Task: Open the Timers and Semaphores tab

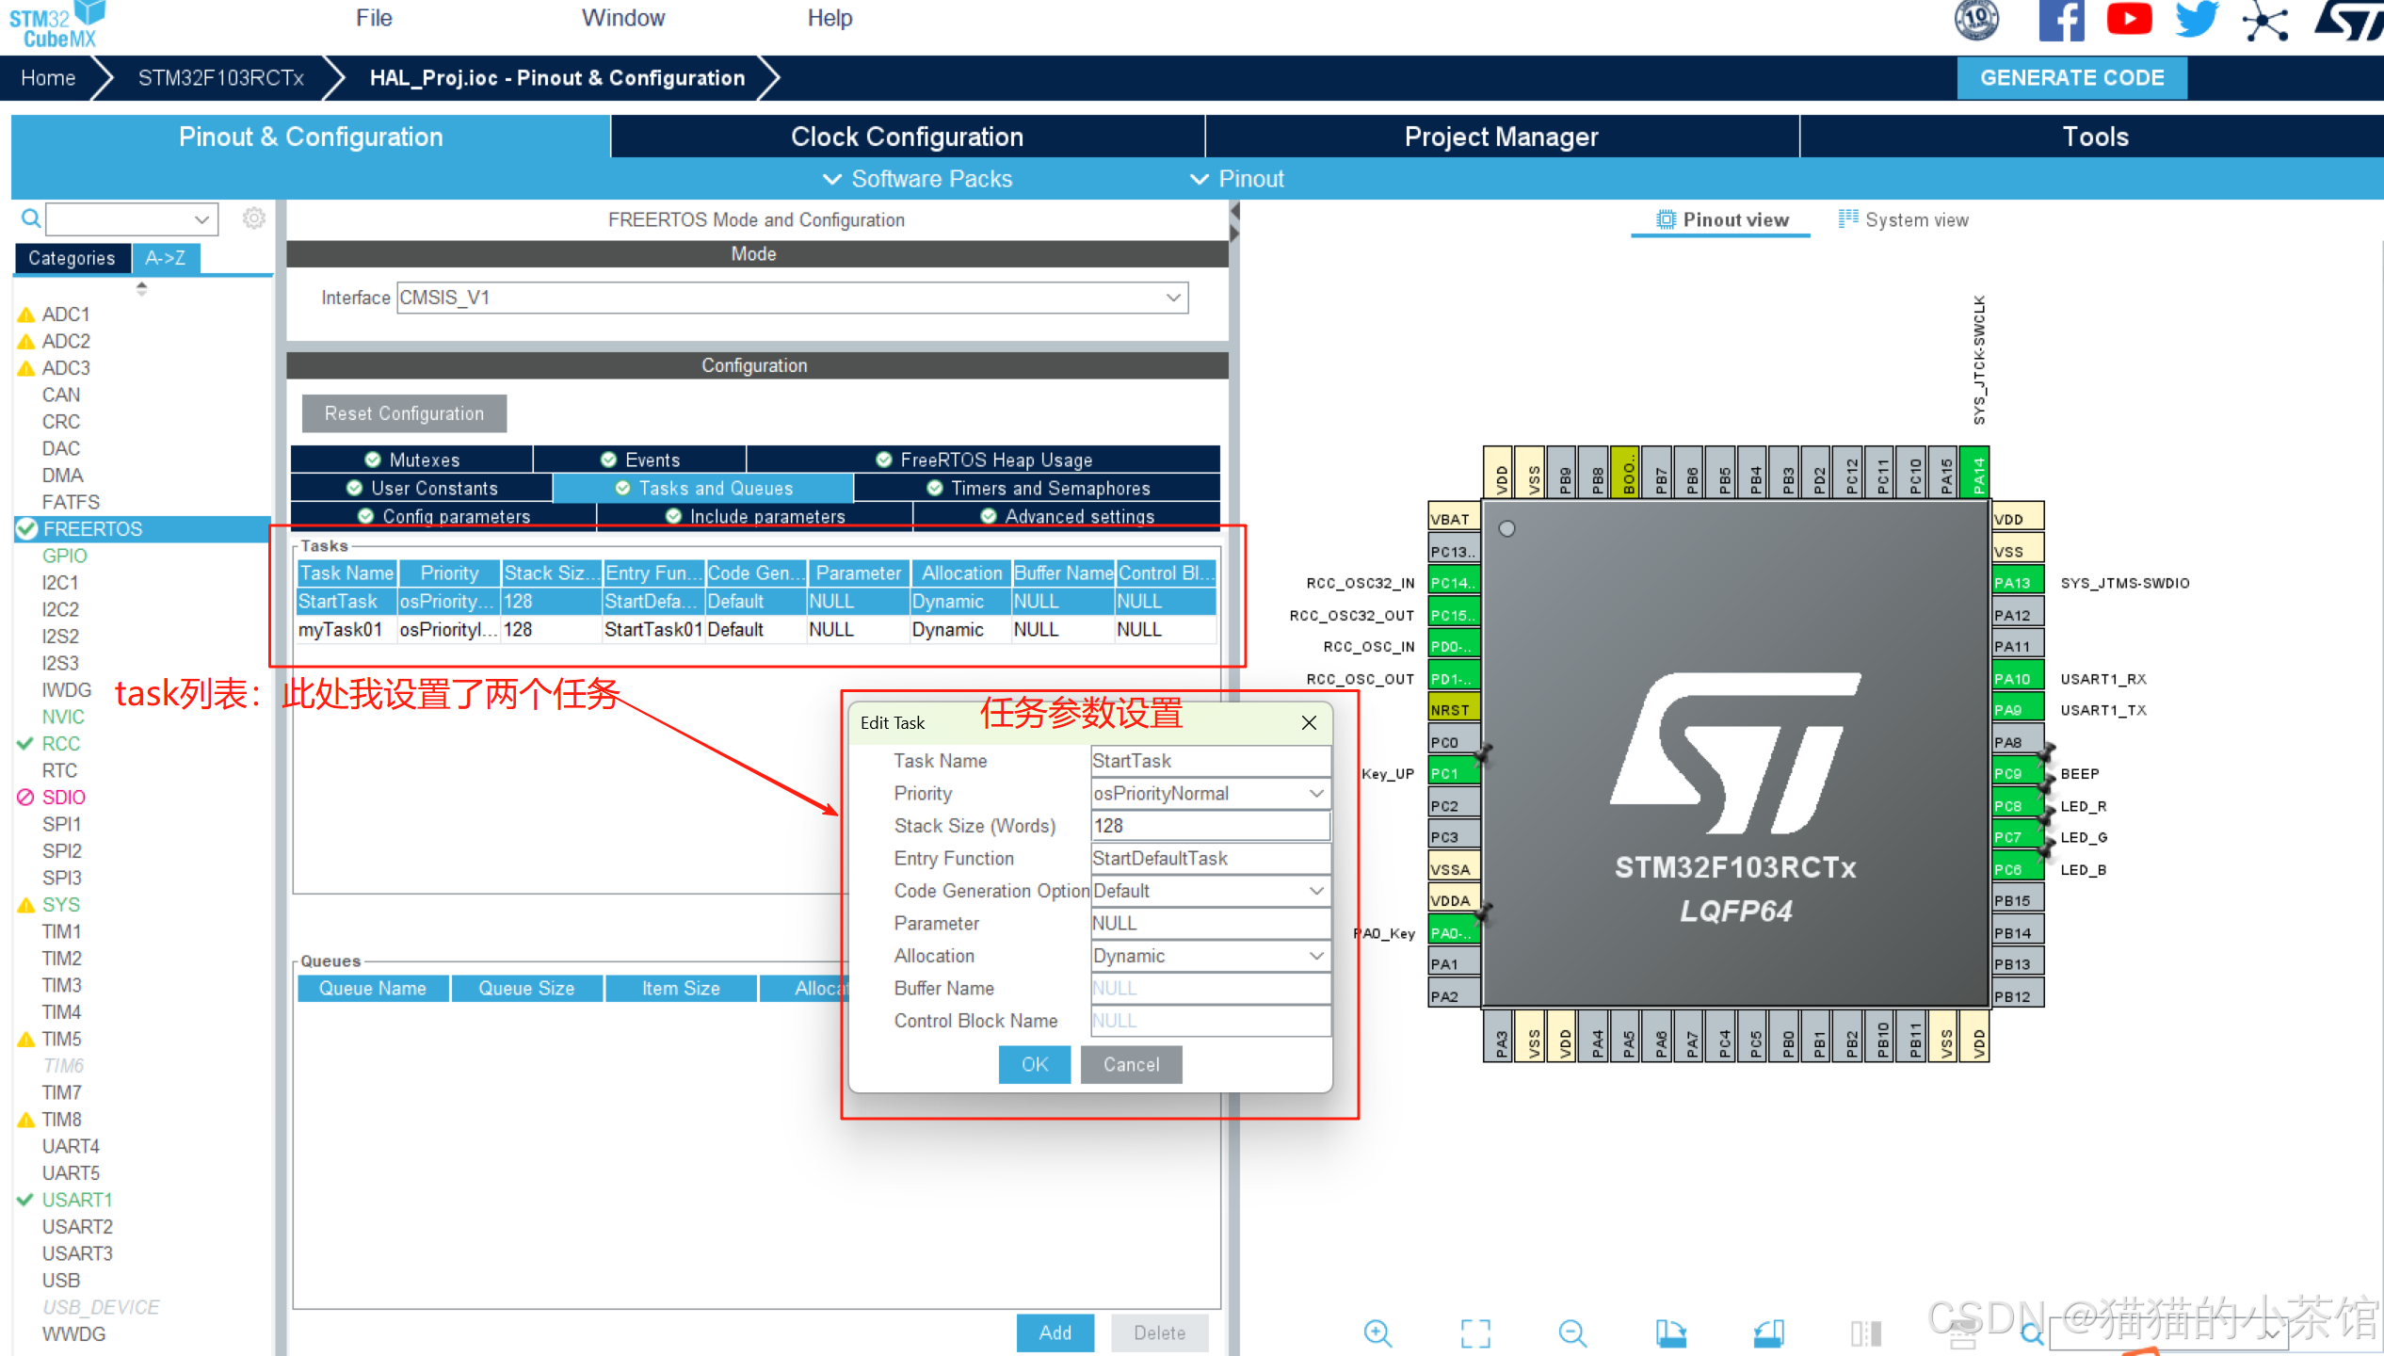Action: click(x=1038, y=488)
